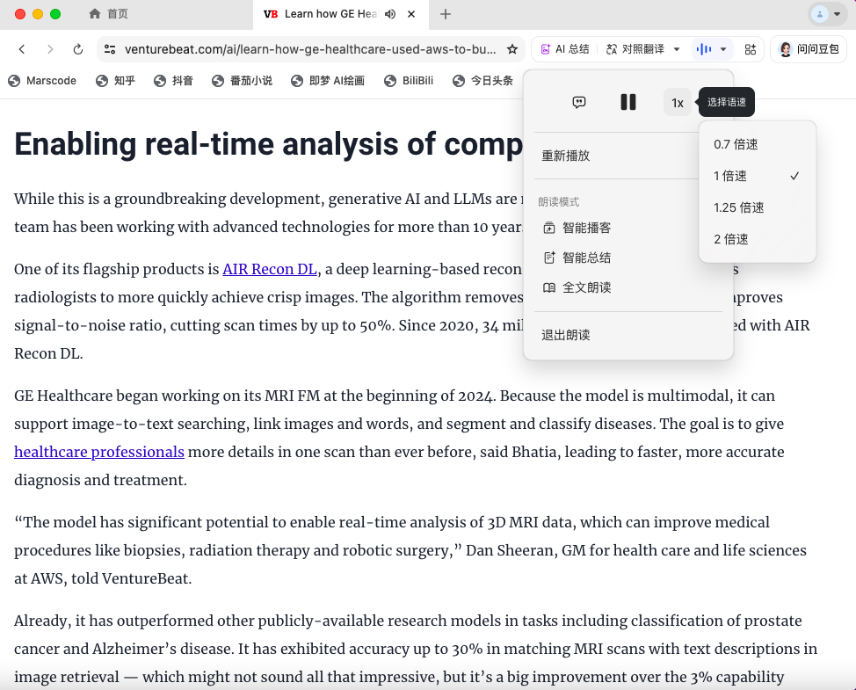Click the AI 总结 summary button

pyautogui.click(x=564, y=49)
